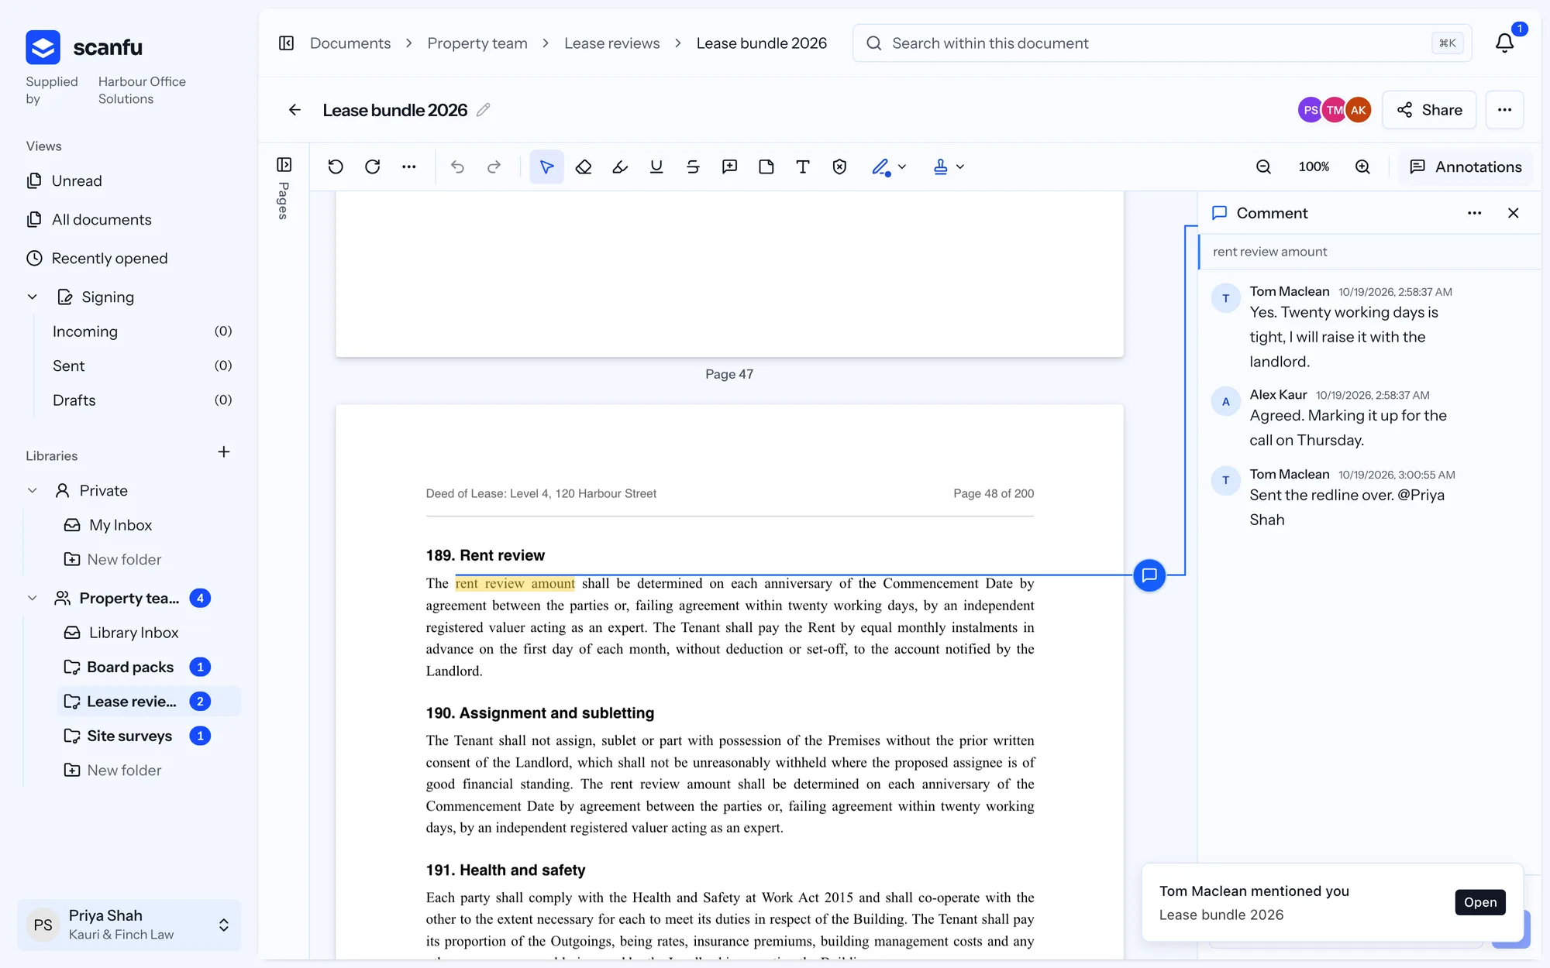Toggle the Annotations panel
This screenshot has height=968, width=1550.
tap(1466, 166)
